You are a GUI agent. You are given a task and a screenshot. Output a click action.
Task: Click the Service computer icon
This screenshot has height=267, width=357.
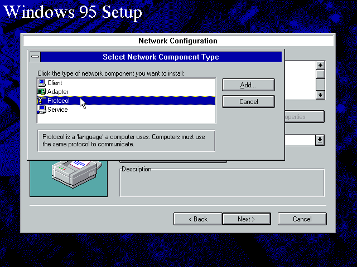click(41, 110)
